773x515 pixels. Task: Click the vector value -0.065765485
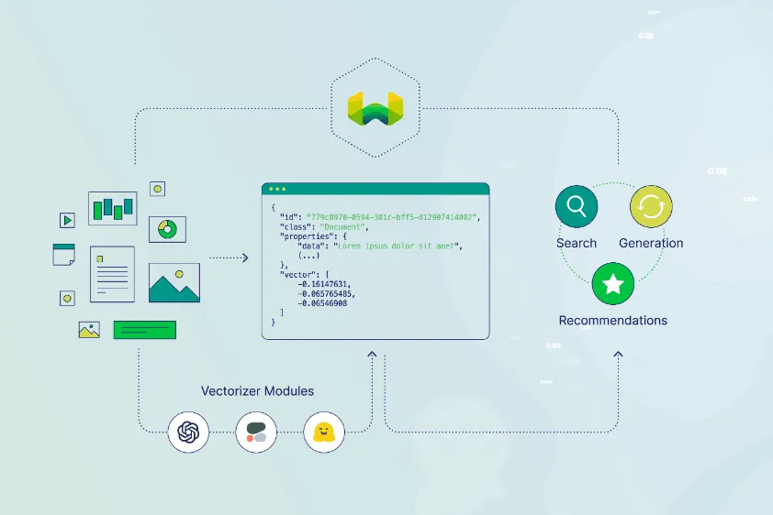326,293
